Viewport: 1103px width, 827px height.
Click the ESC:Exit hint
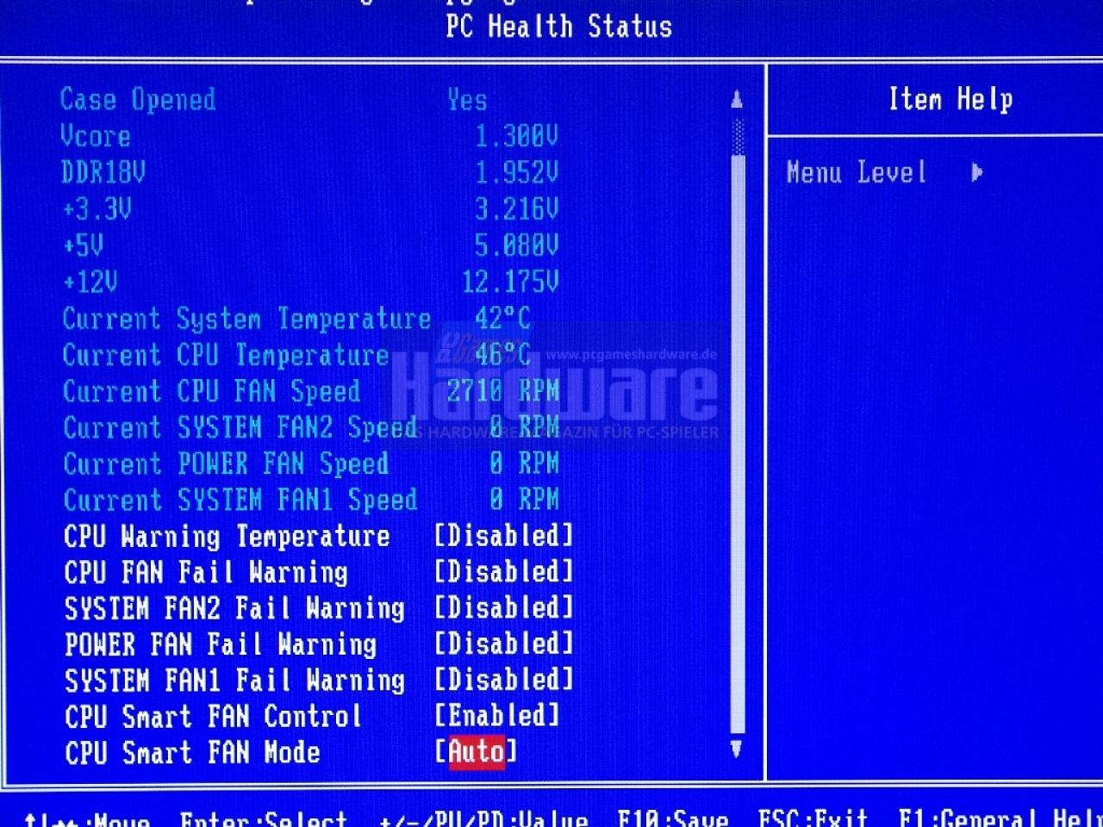[813, 817]
